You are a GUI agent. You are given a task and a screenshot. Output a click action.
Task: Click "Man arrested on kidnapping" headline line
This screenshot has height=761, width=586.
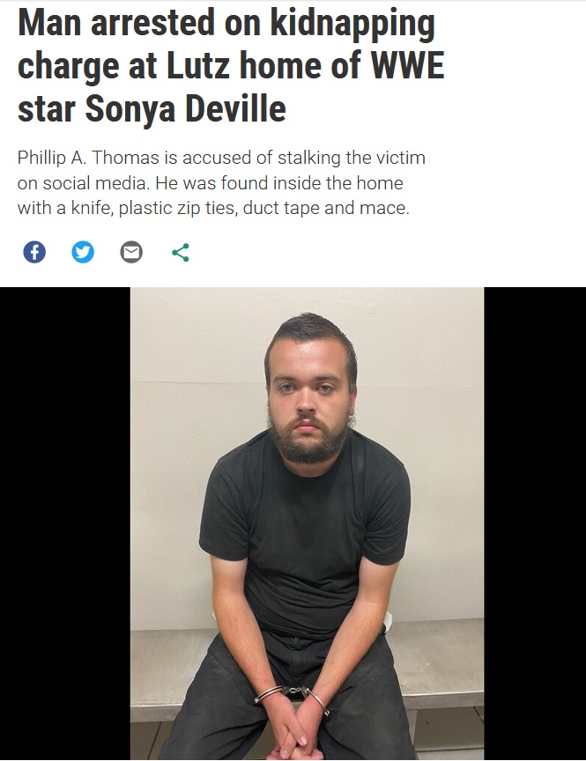click(226, 23)
